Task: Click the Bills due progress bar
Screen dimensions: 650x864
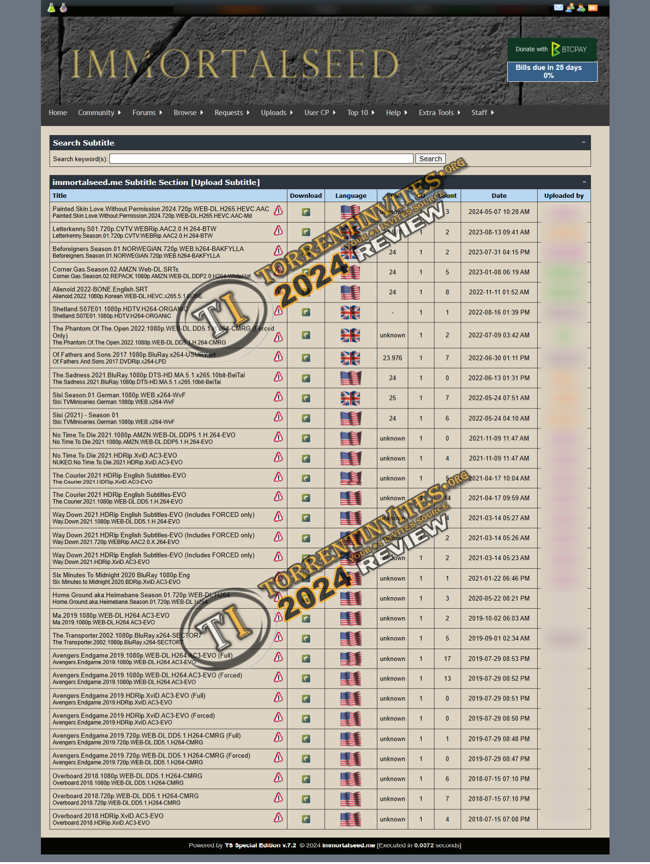Action: [552, 72]
